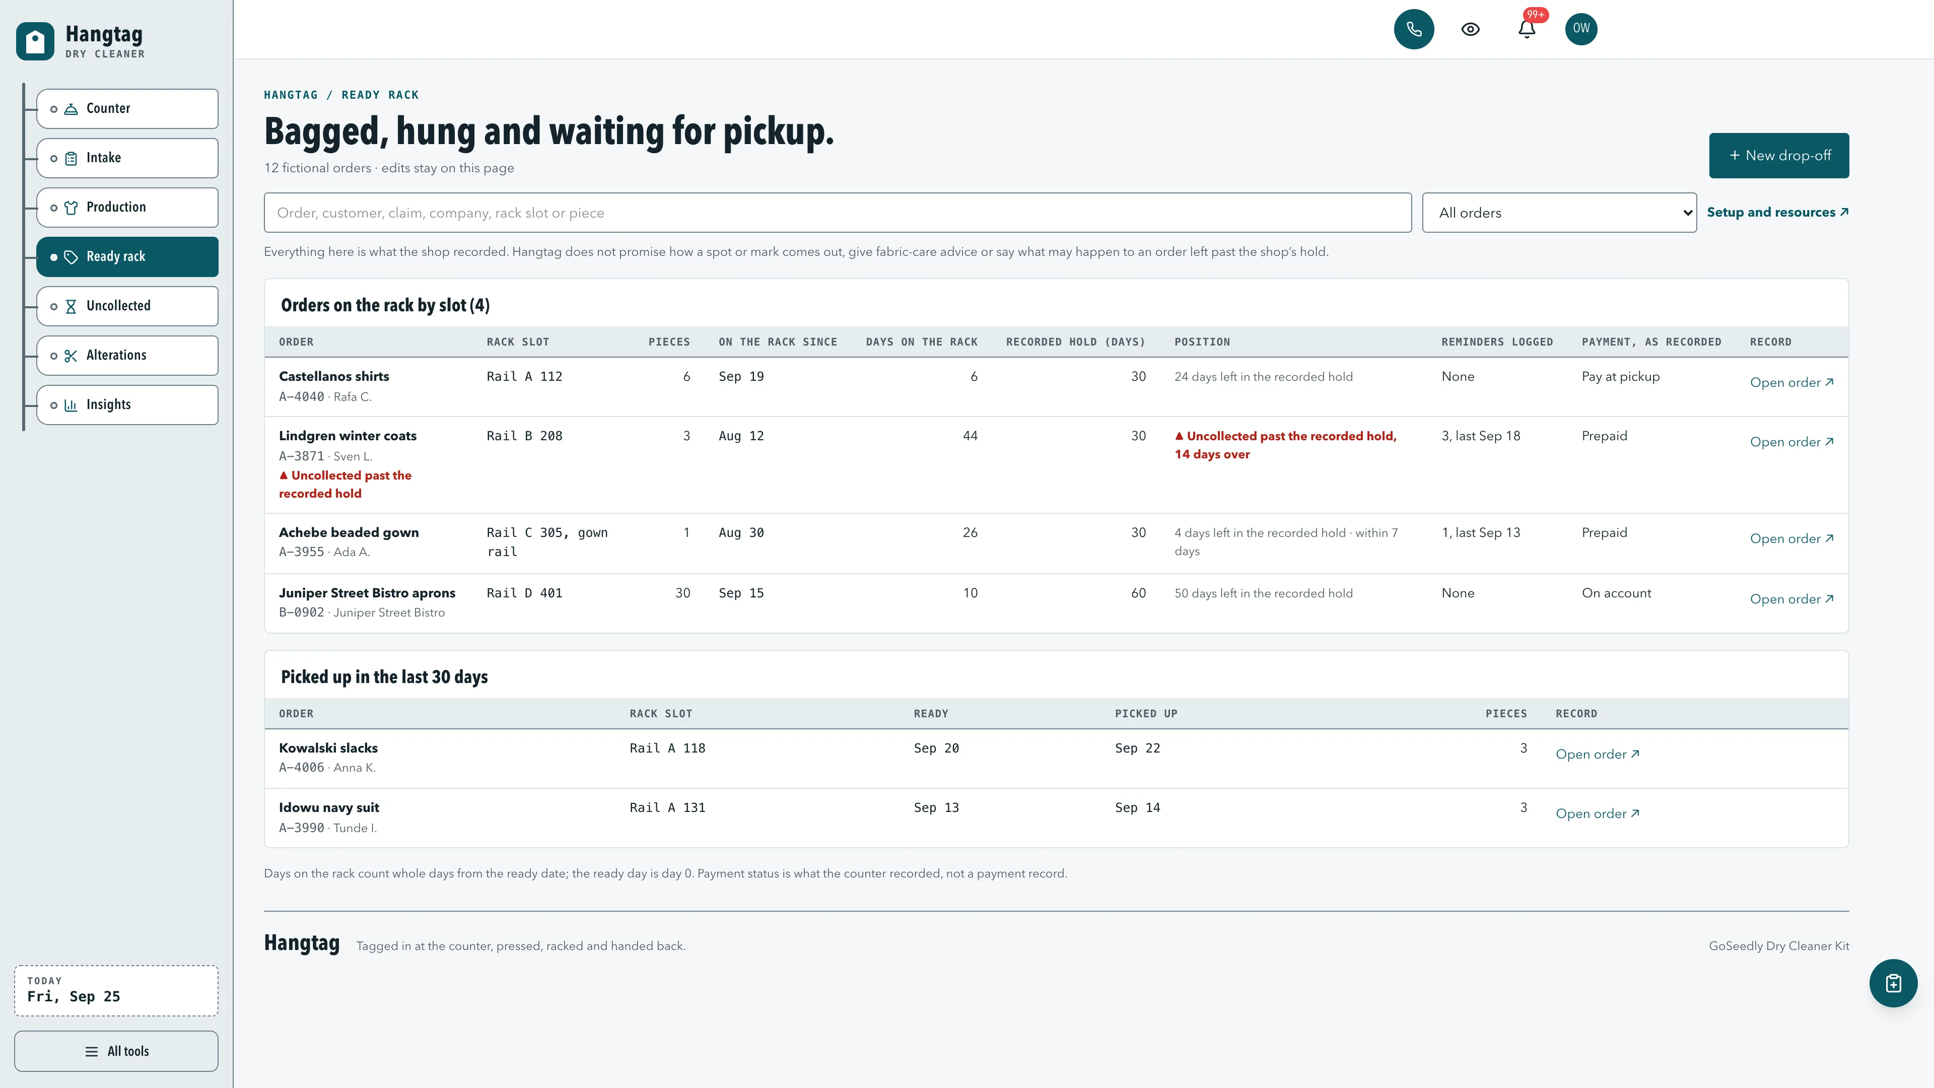Open the Juniper Street Bistro aprons order link
This screenshot has width=1934, height=1088.
tap(1791, 598)
